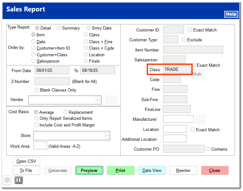Click the red Close button
Viewport: 243px width, 191px height.
pyautogui.click(x=215, y=170)
